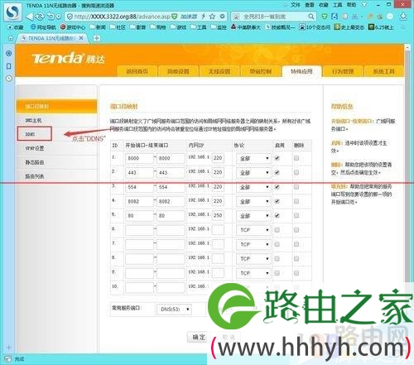Viewport: 414px width, 365px height.
Task: Check delete checkbox for row 4 port 8002
Action: pyautogui.click(x=296, y=201)
